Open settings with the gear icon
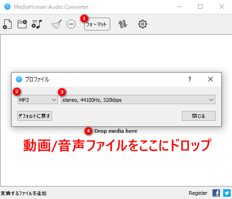Image resolution: width=232 pixels, height=199 pixels. click(143, 24)
